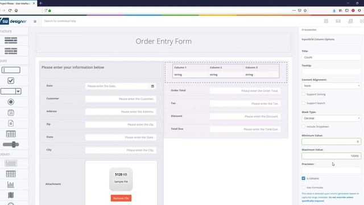Select the text label component under outputs
364x205 pixels.
coord(11,163)
